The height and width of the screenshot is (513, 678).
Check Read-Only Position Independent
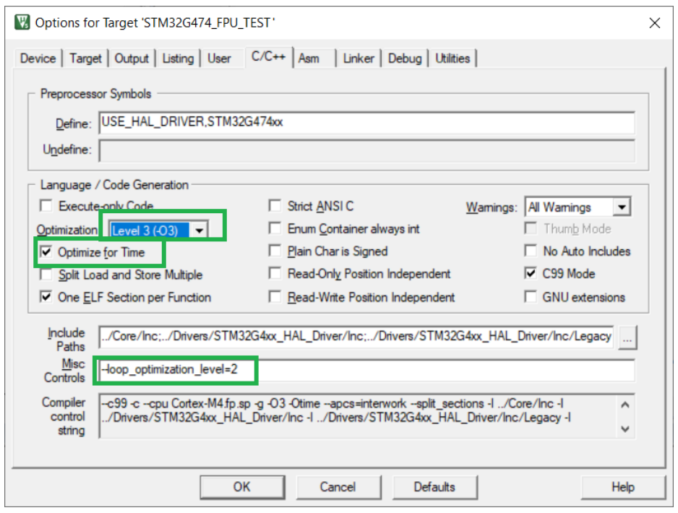[275, 274]
